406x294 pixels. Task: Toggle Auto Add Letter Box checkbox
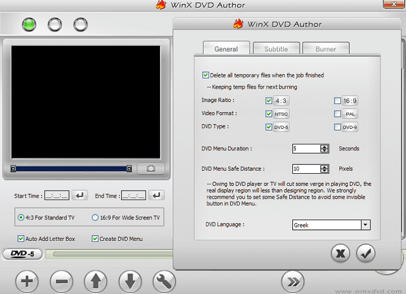(21, 238)
